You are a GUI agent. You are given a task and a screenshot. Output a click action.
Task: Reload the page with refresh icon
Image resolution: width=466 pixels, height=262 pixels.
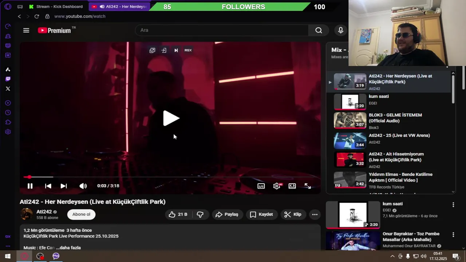point(37,16)
